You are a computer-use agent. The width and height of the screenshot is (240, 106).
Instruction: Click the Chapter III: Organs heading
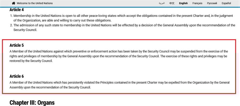[32, 102]
